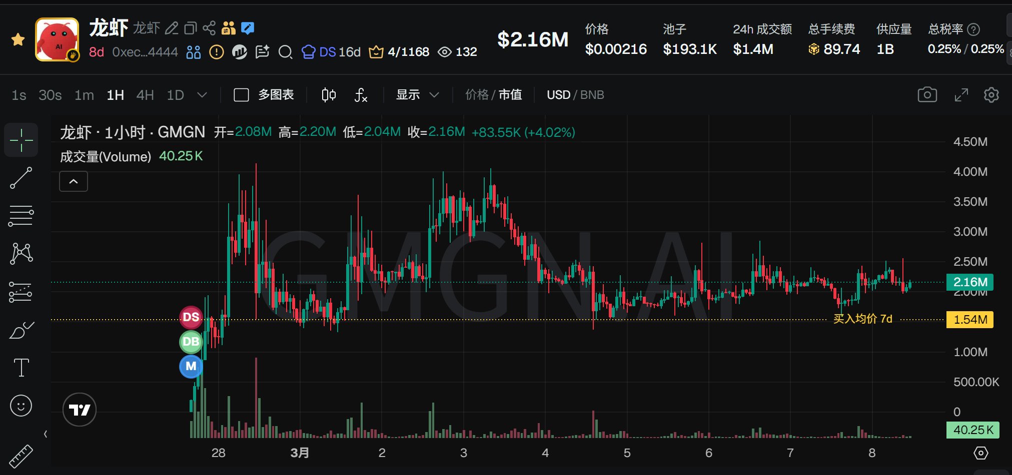Open the fx indicators icon
Screen dimensions: 1012x475
coord(361,95)
